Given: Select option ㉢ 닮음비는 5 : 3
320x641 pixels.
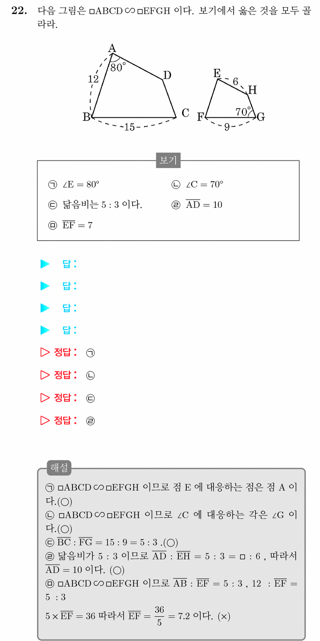Looking at the screenshot, I should pyautogui.click(x=95, y=205).
